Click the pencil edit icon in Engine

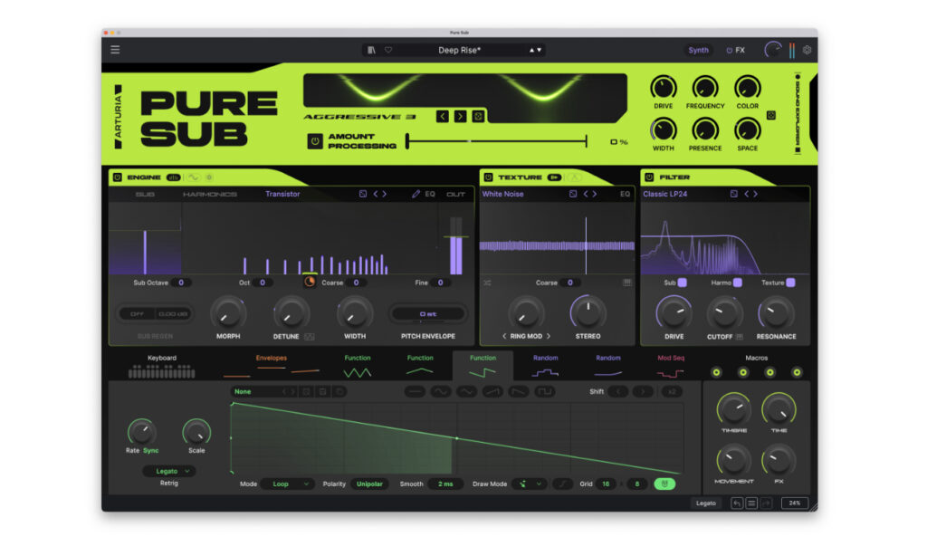tap(416, 194)
